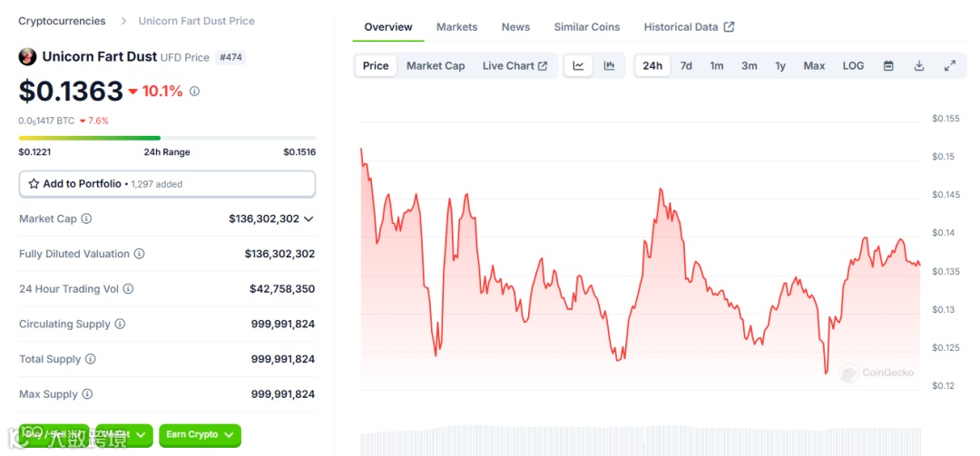
Task: Expand chart to fullscreen
Action: pyautogui.click(x=950, y=65)
